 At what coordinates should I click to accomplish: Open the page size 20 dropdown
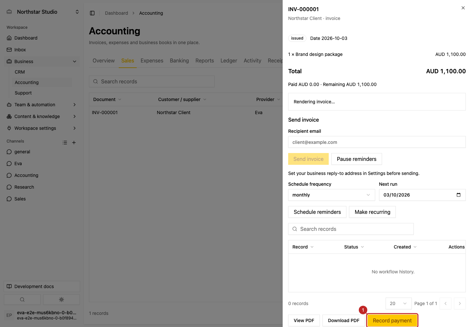pyautogui.click(x=398, y=303)
